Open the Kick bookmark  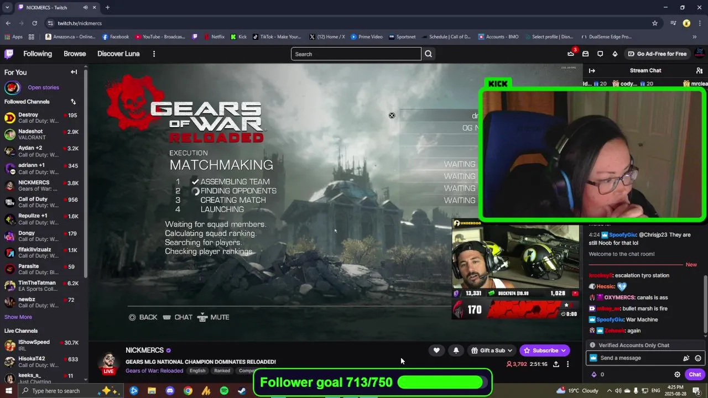(238, 37)
